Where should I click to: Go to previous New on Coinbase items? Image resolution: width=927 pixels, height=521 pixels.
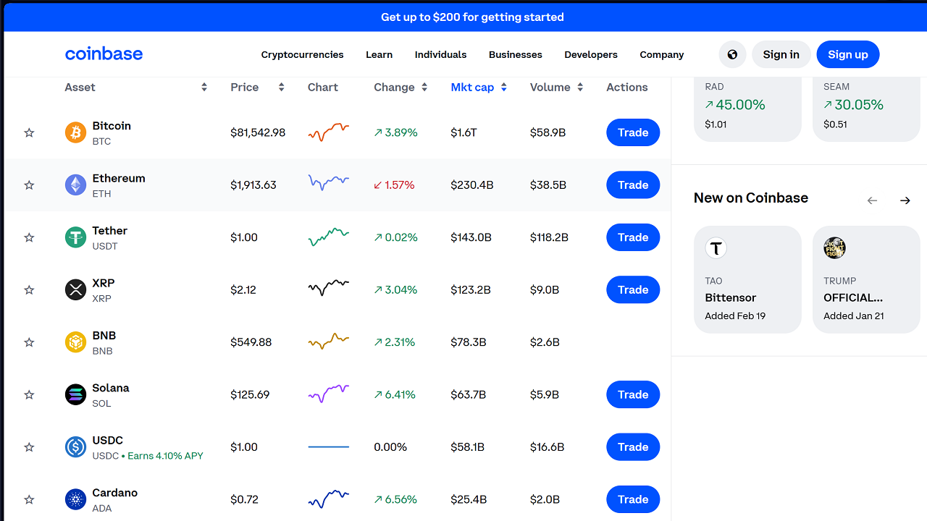coord(872,200)
